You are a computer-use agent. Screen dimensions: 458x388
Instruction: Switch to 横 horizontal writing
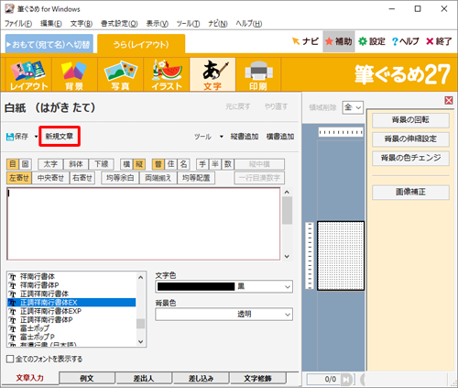[x=126, y=164]
